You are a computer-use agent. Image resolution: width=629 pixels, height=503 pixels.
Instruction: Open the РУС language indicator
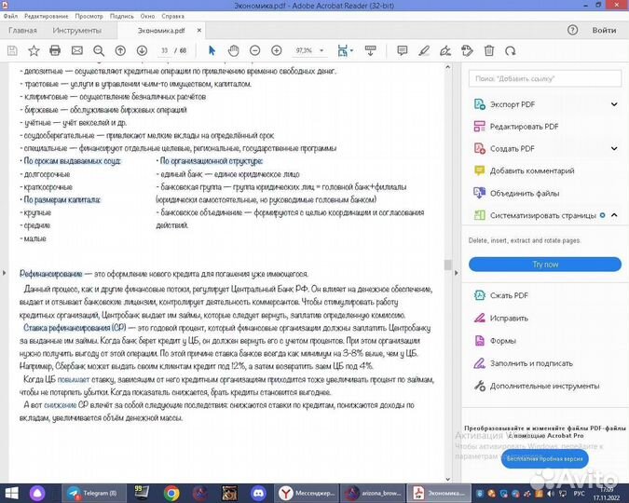[579, 493]
